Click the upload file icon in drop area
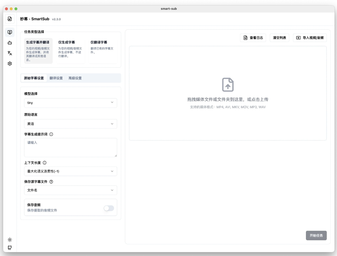This screenshot has height=256, width=337. 228,85
